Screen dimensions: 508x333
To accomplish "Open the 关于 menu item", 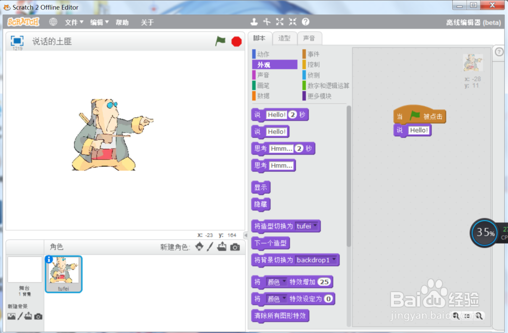I will pyautogui.click(x=147, y=22).
